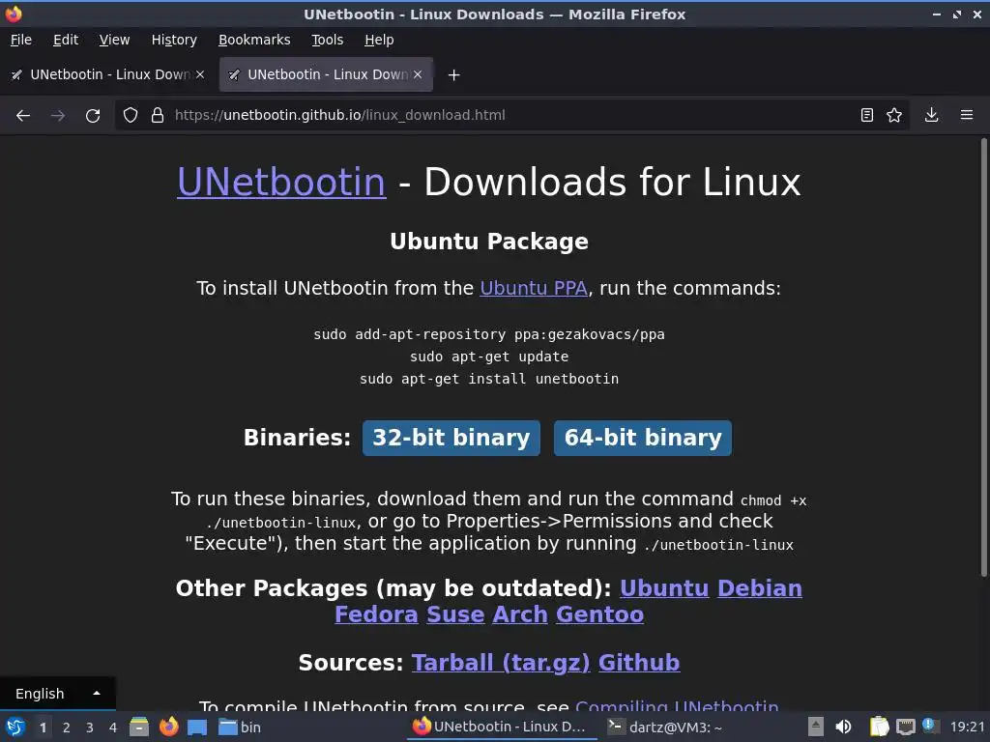Open the Ubuntu PPA link
The width and height of the screenshot is (990, 742).
pyautogui.click(x=534, y=288)
